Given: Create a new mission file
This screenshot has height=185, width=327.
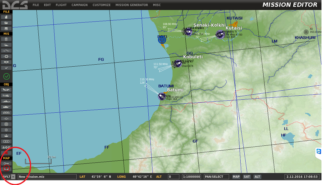Looking at the screenshot, I should (6, 17).
